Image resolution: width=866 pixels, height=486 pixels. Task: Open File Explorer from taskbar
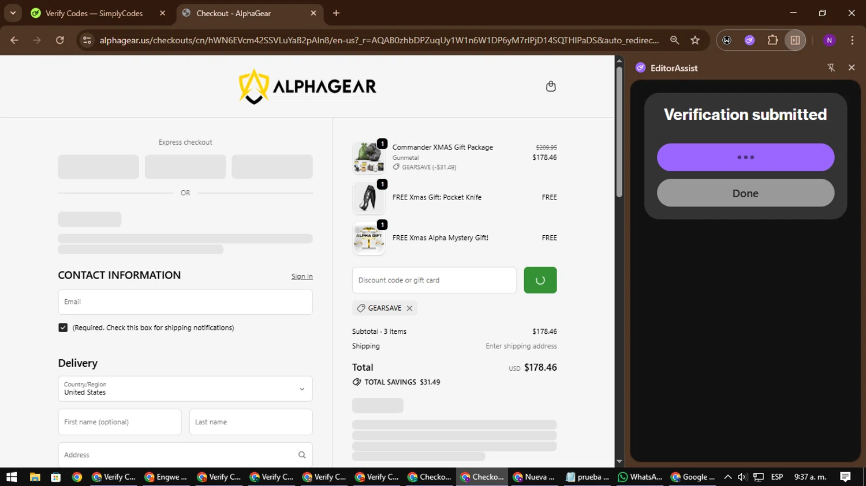pos(35,477)
